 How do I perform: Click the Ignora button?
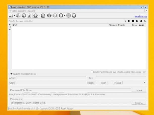tap(139, 90)
